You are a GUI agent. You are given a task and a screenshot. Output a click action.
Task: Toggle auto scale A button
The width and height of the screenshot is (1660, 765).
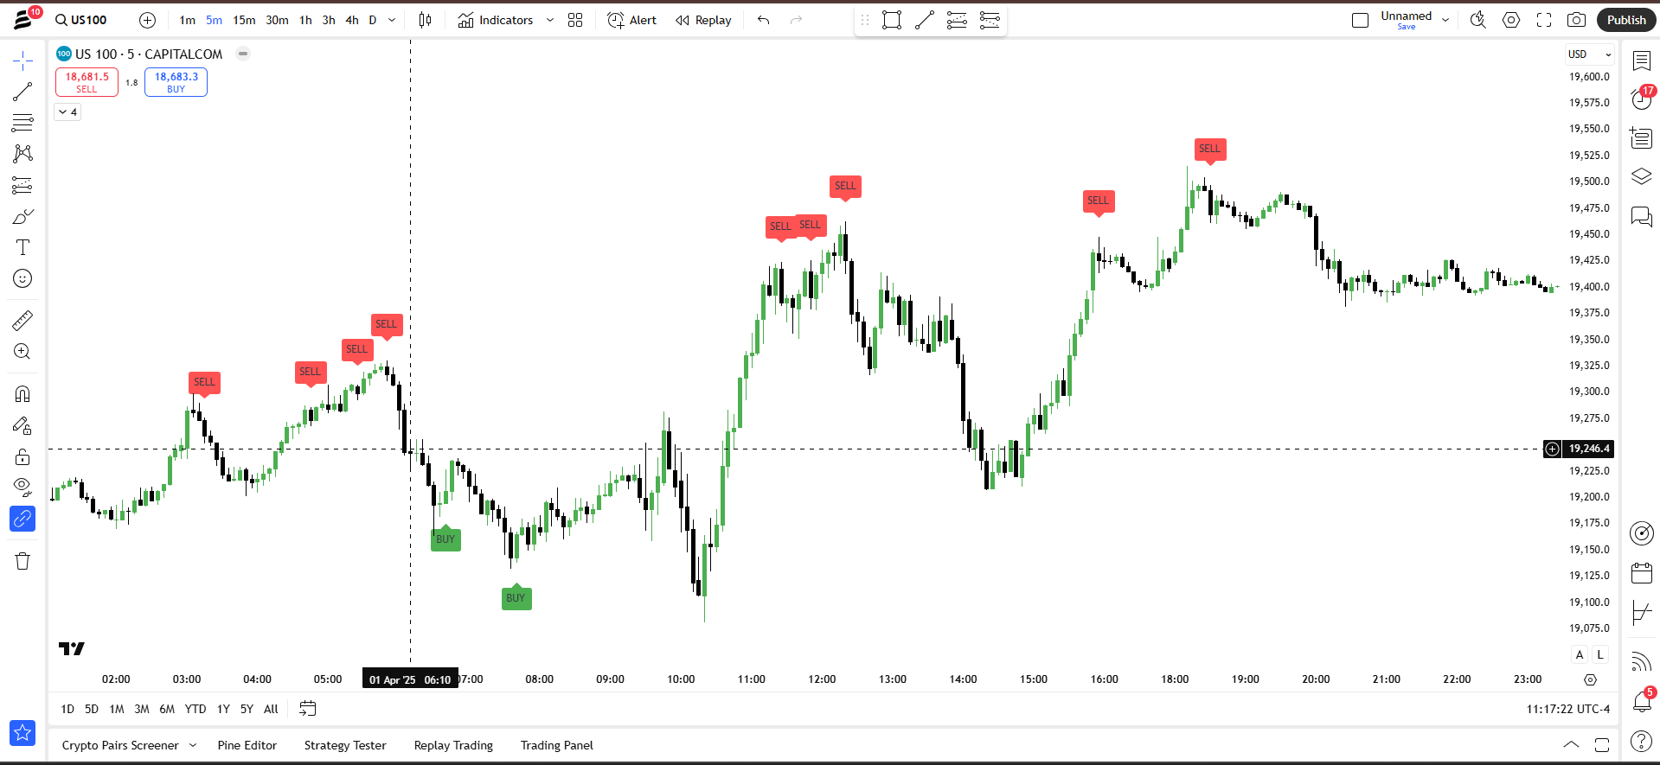1580,654
